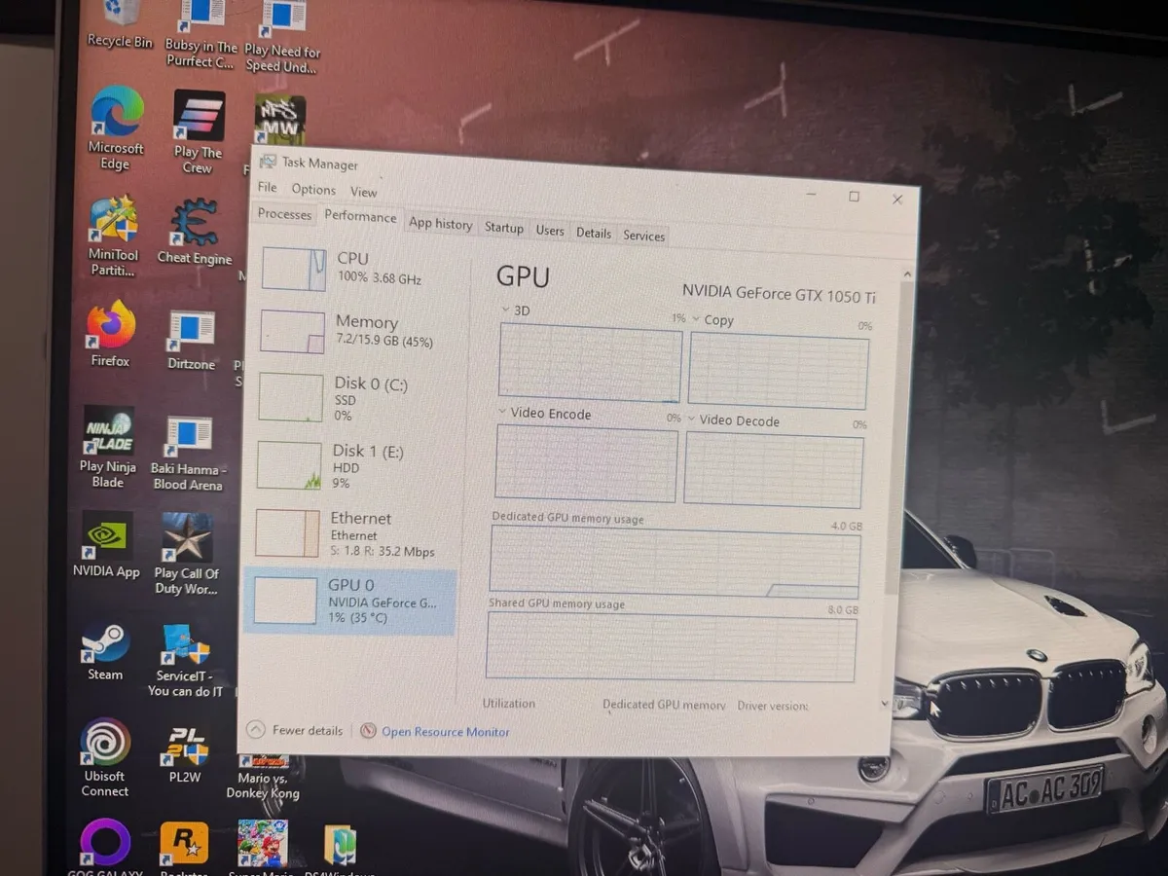Launch Steam from the desktop

click(x=105, y=651)
